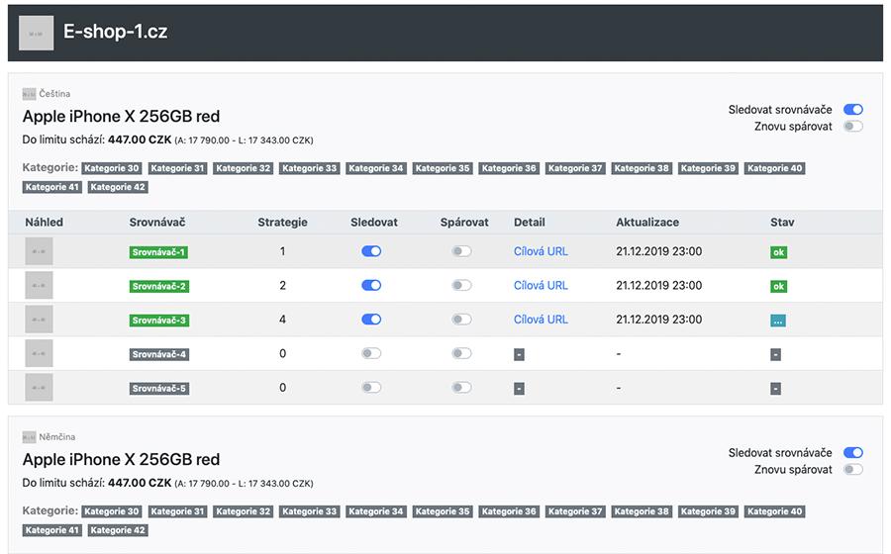Image resolution: width=891 pixels, height=554 pixels.
Task: Click the Stav column header
Action: click(782, 222)
